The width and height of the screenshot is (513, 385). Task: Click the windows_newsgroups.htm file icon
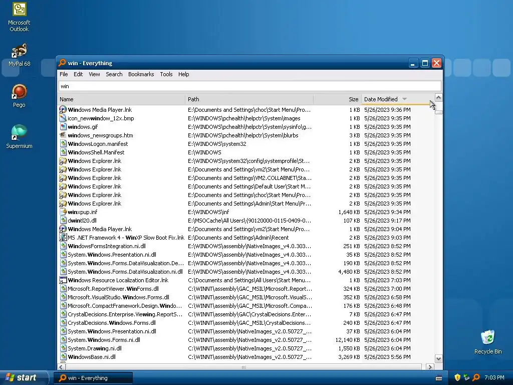click(x=63, y=135)
